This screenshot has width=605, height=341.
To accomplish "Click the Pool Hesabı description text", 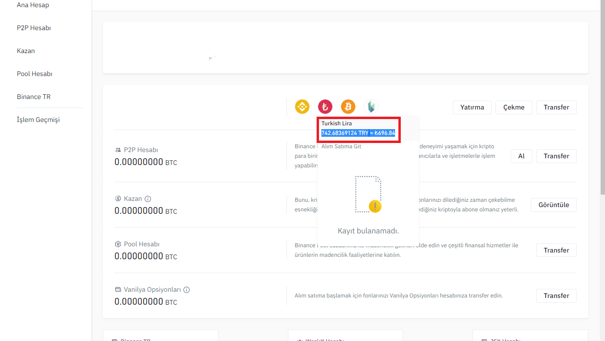I will tap(407, 250).
